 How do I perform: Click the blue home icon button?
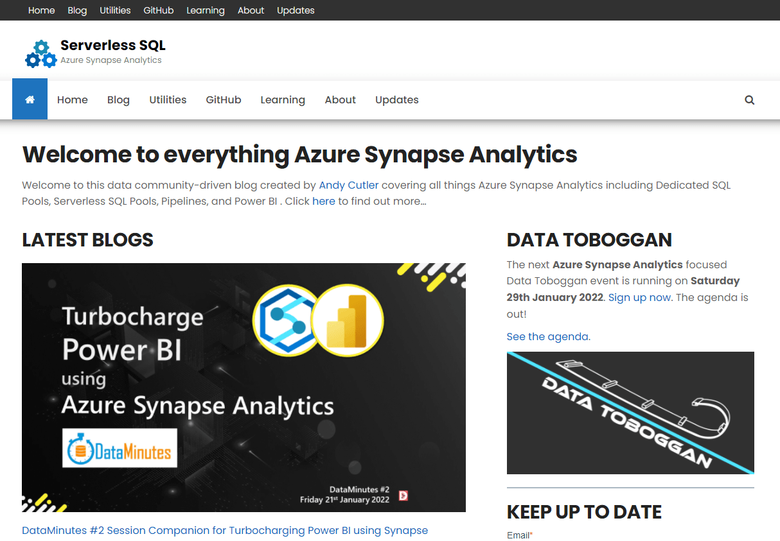pos(30,99)
